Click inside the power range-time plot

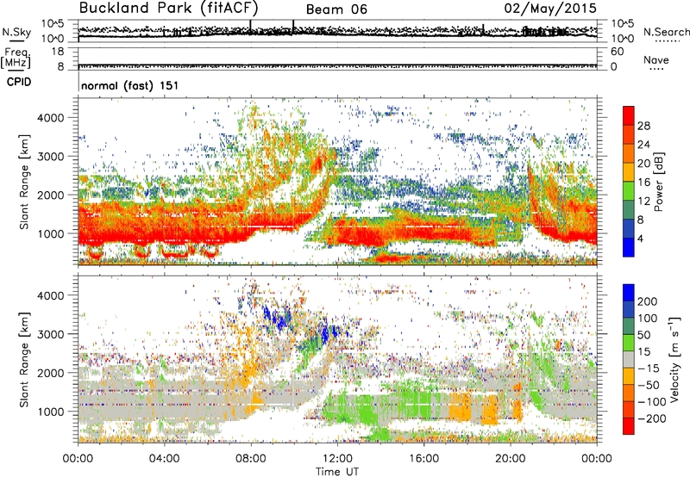point(337,182)
